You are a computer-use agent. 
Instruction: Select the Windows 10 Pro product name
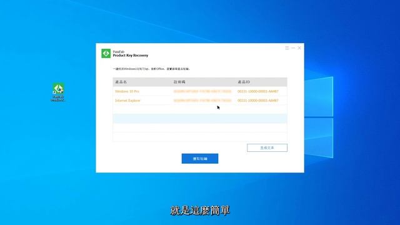tap(127, 91)
